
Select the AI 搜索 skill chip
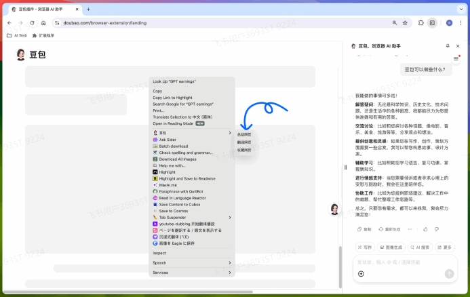[420, 248]
